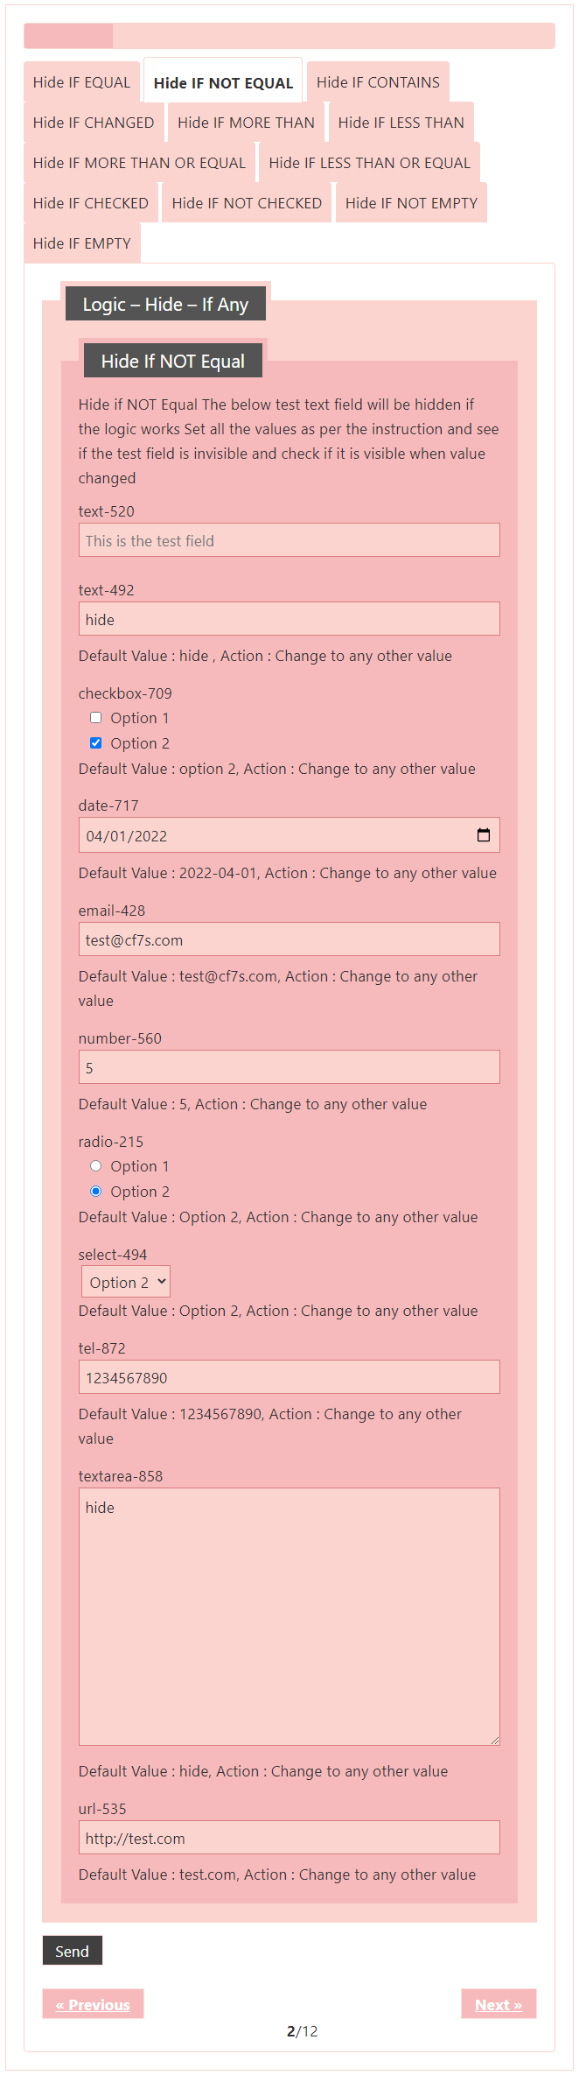579x2075 pixels.
Task: Select radio-215 Option 1
Action: 96,1166
